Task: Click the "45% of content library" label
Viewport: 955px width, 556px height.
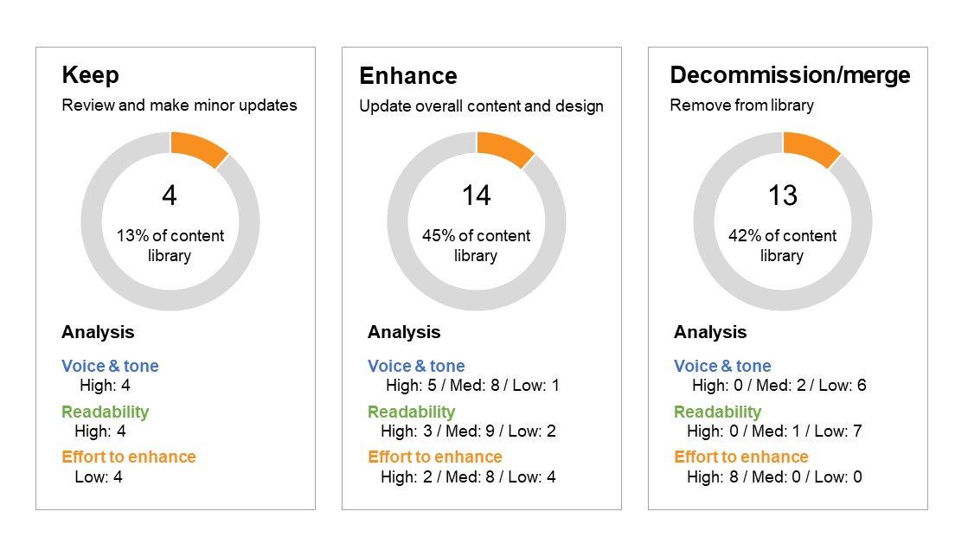Action: 476,246
